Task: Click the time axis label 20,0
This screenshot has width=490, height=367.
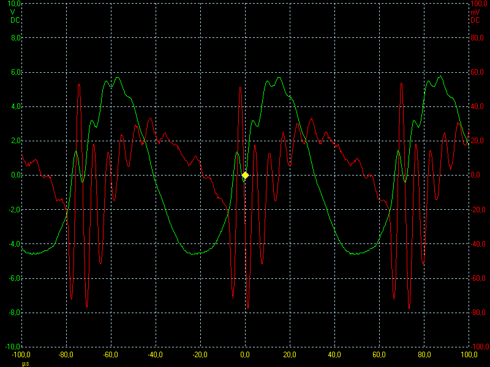Action: (290, 355)
